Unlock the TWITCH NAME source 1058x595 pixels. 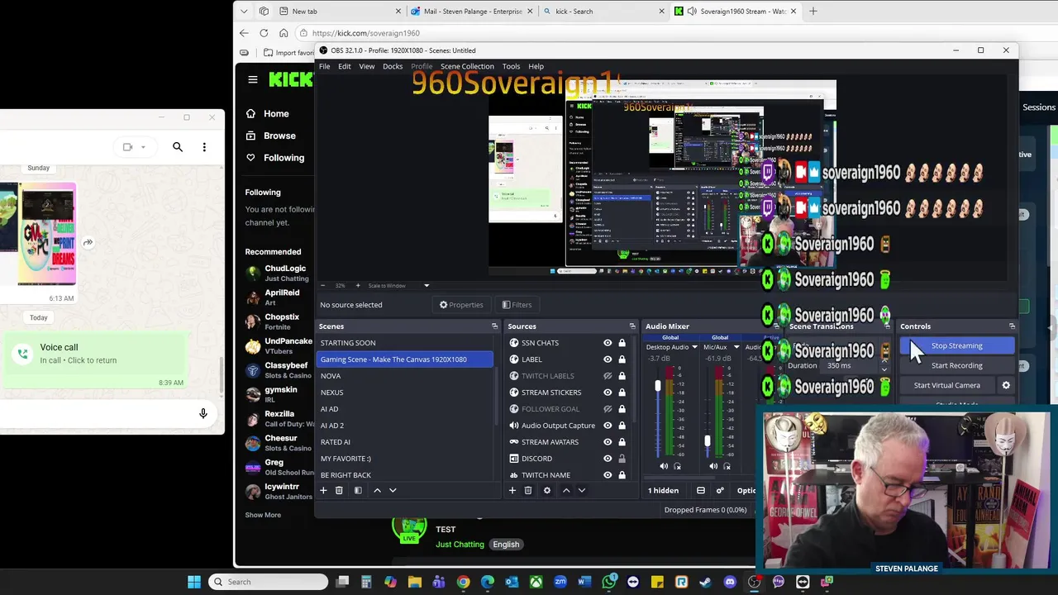622,475
